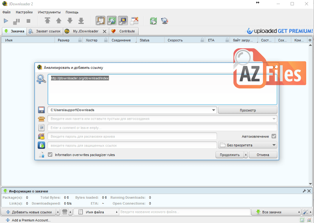Click the update check globe icon

coord(164,21)
